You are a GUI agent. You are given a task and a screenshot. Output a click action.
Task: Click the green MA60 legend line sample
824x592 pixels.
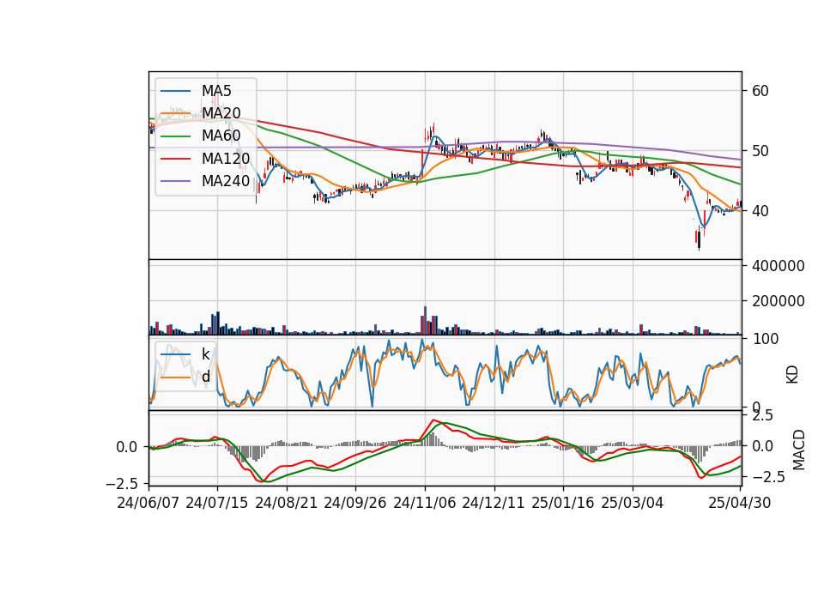[x=175, y=136]
